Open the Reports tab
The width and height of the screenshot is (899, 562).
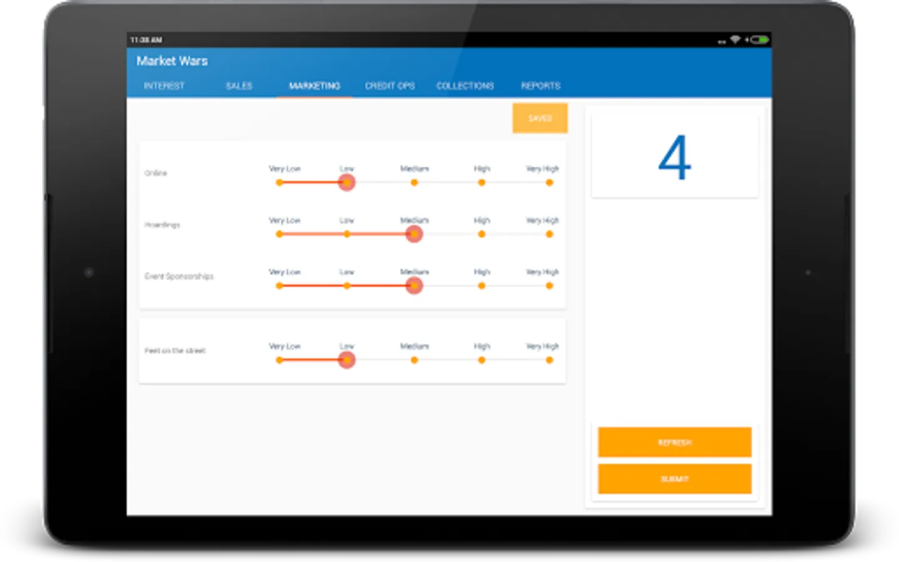click(541, 86)
